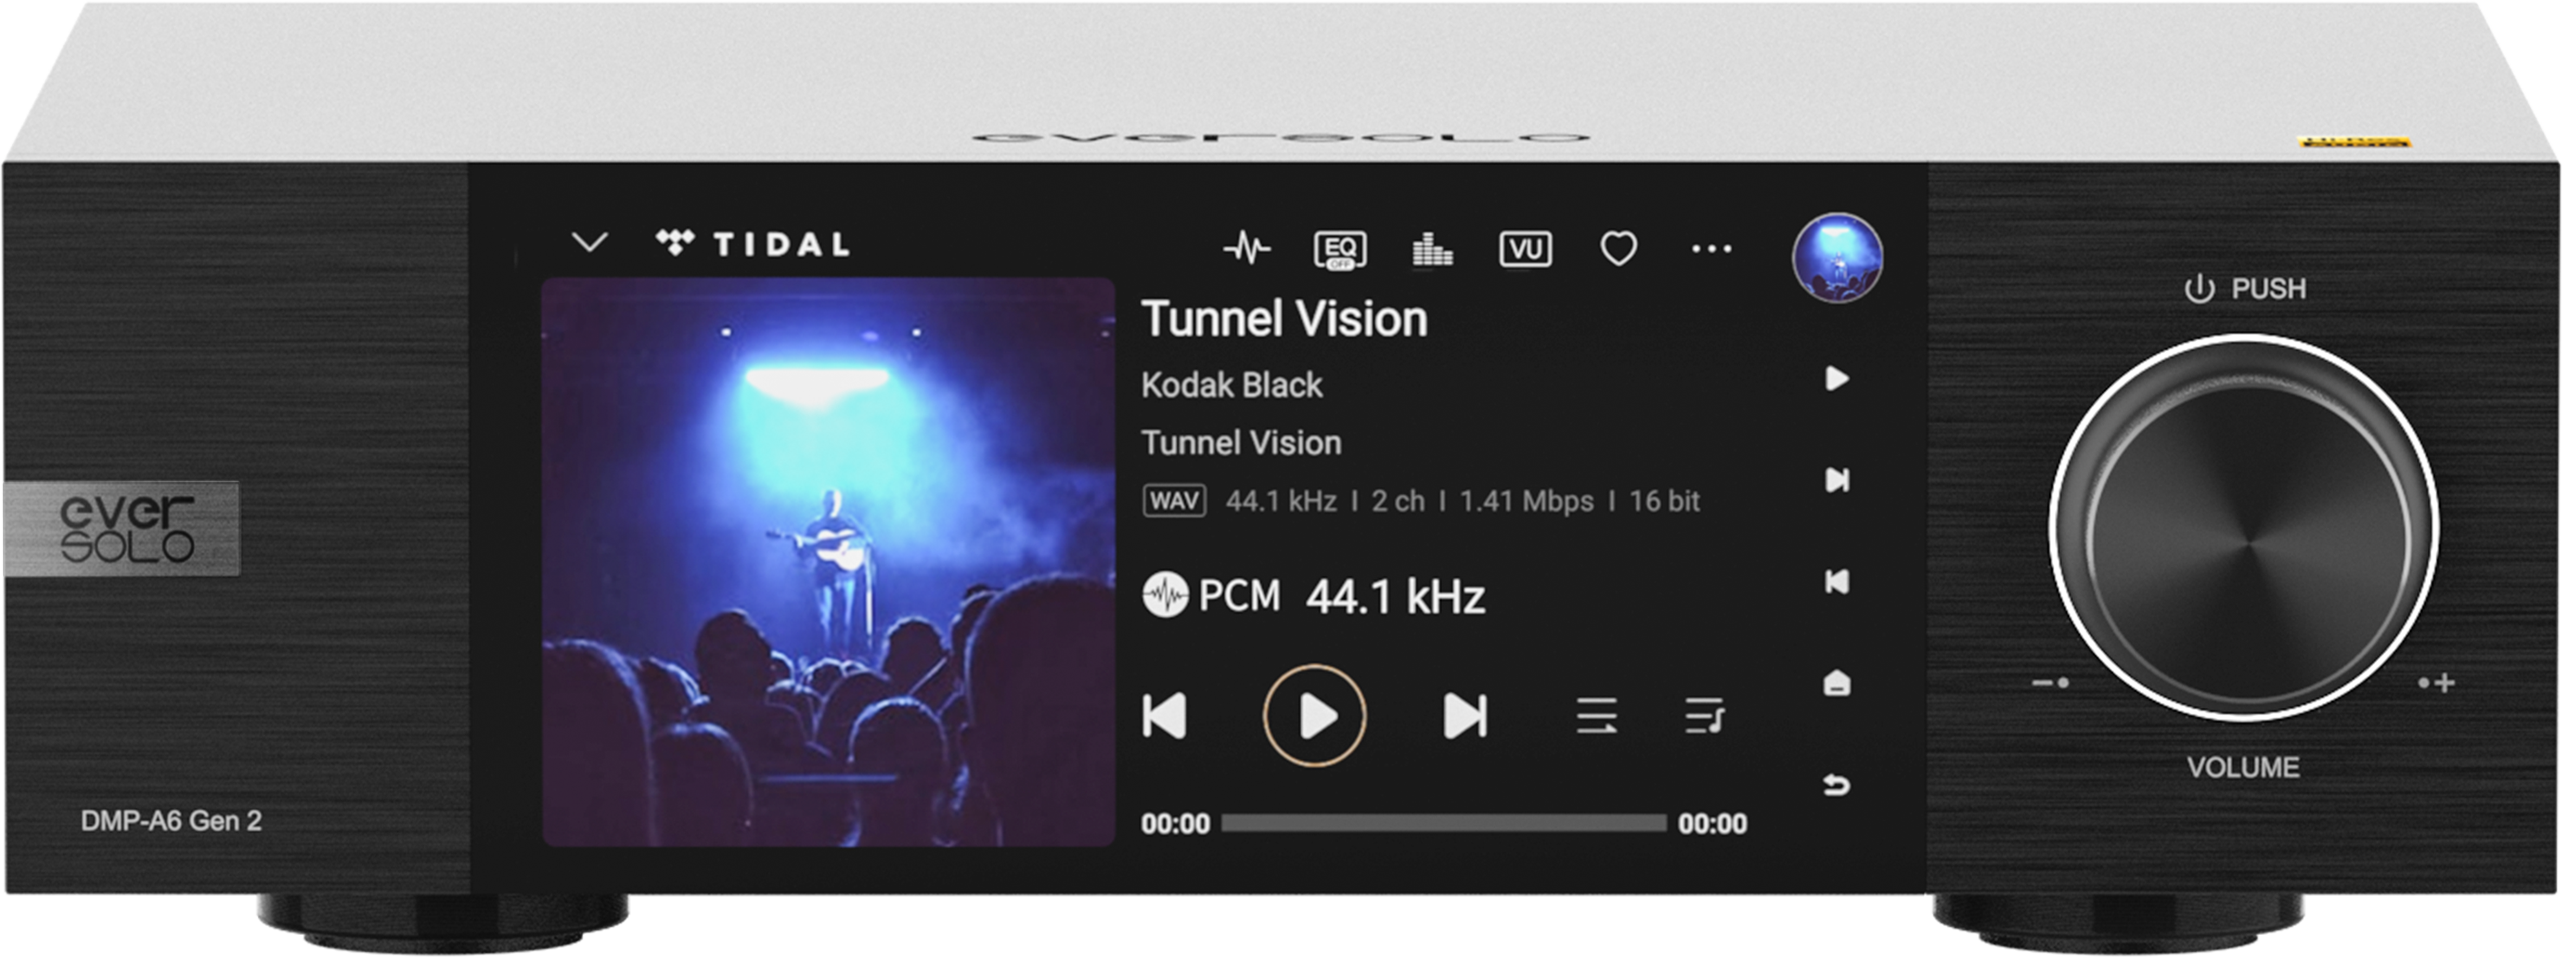Viewport: 2562px width, 958px height.
Task: Click the large circled play button
Action: [x=1315, y=715]
